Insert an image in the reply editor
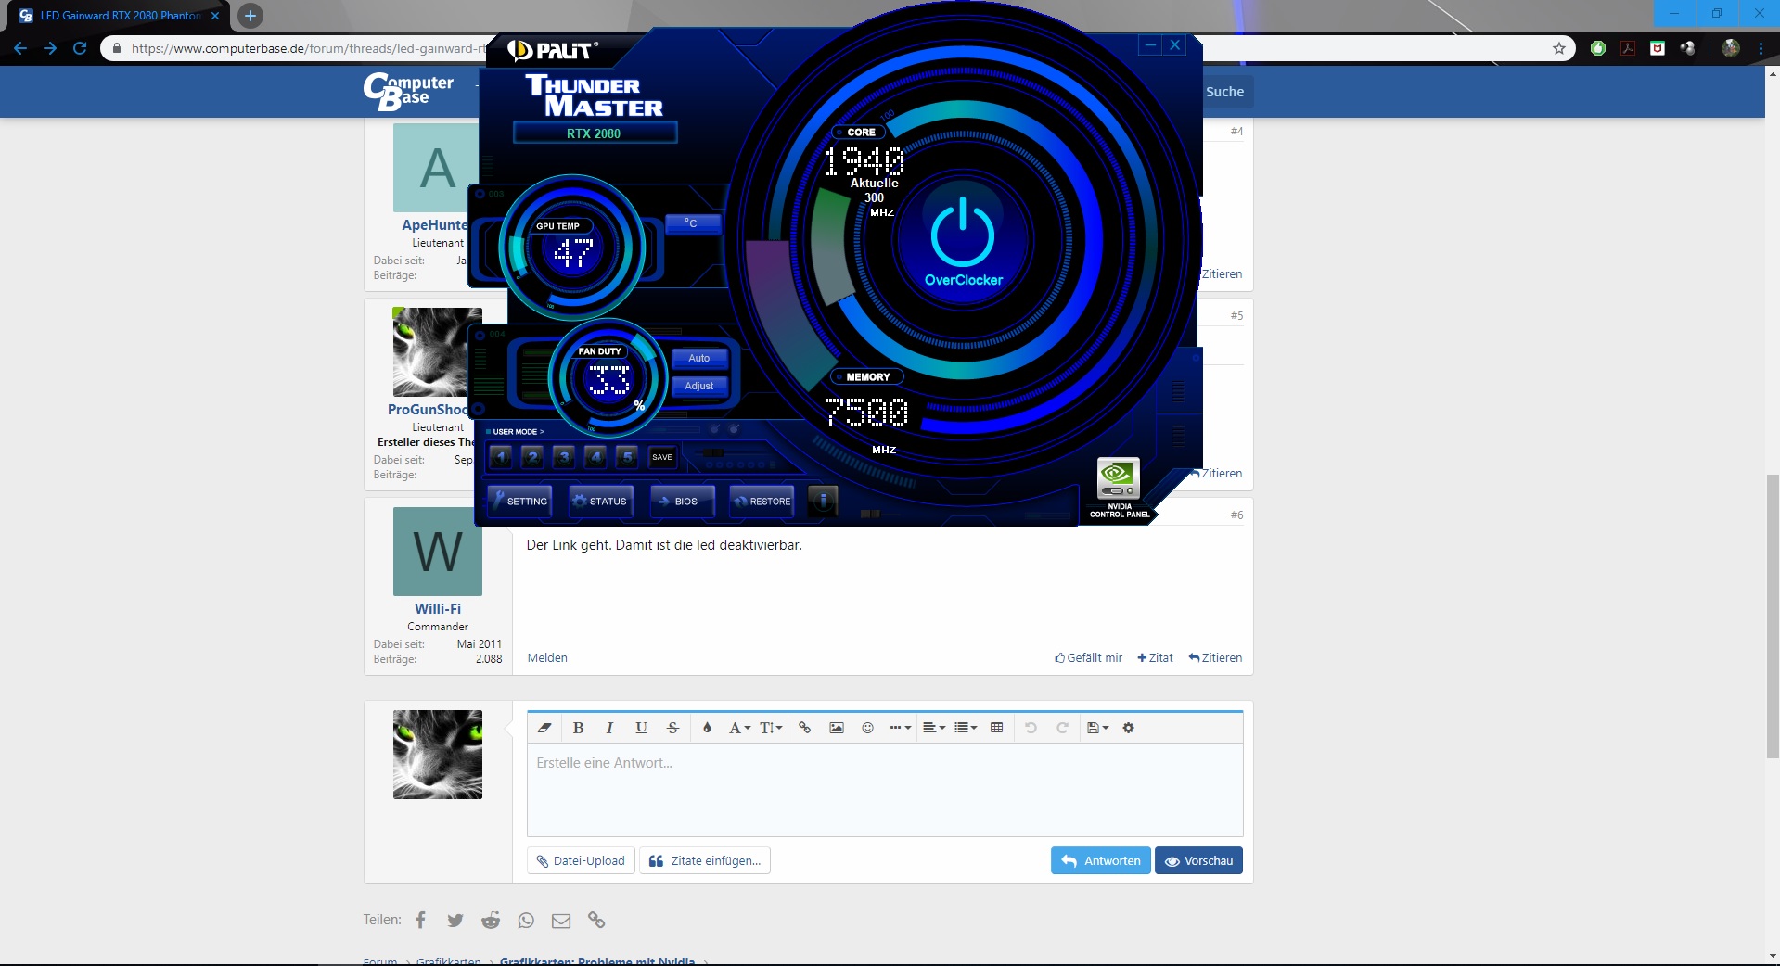1780x966 pixels. coord(837,728)
